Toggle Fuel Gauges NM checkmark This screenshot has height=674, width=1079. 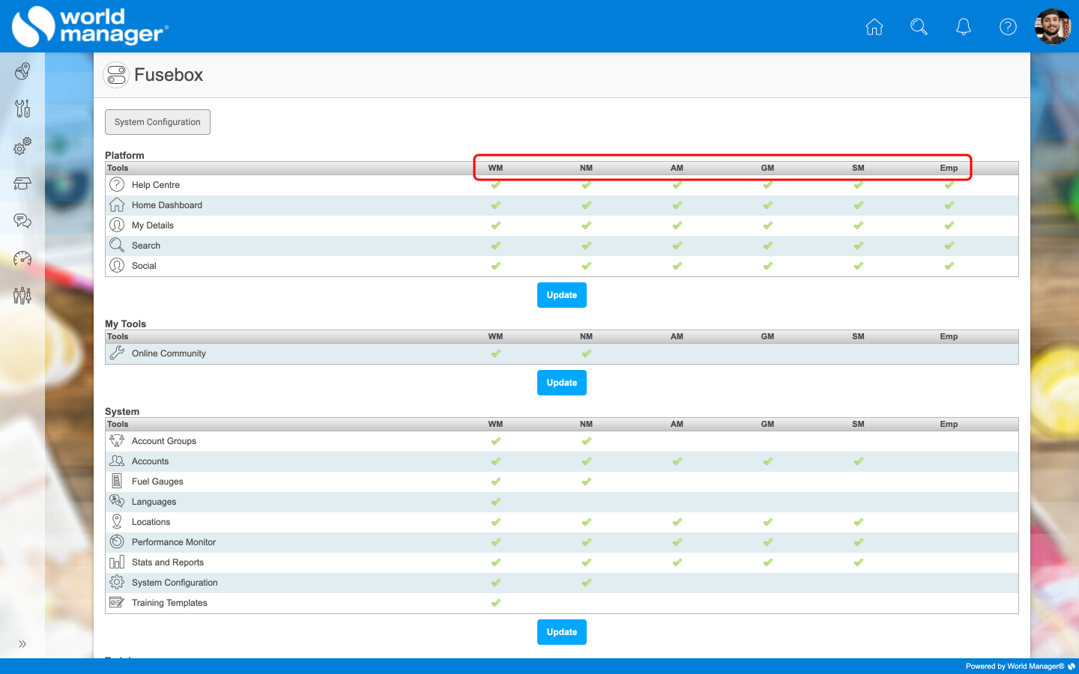click(587, 482)
